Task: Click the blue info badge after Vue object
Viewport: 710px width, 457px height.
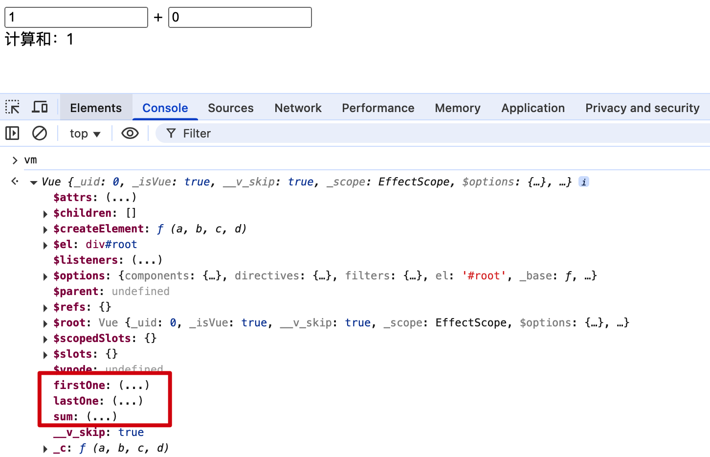Action: click(584, 182)
